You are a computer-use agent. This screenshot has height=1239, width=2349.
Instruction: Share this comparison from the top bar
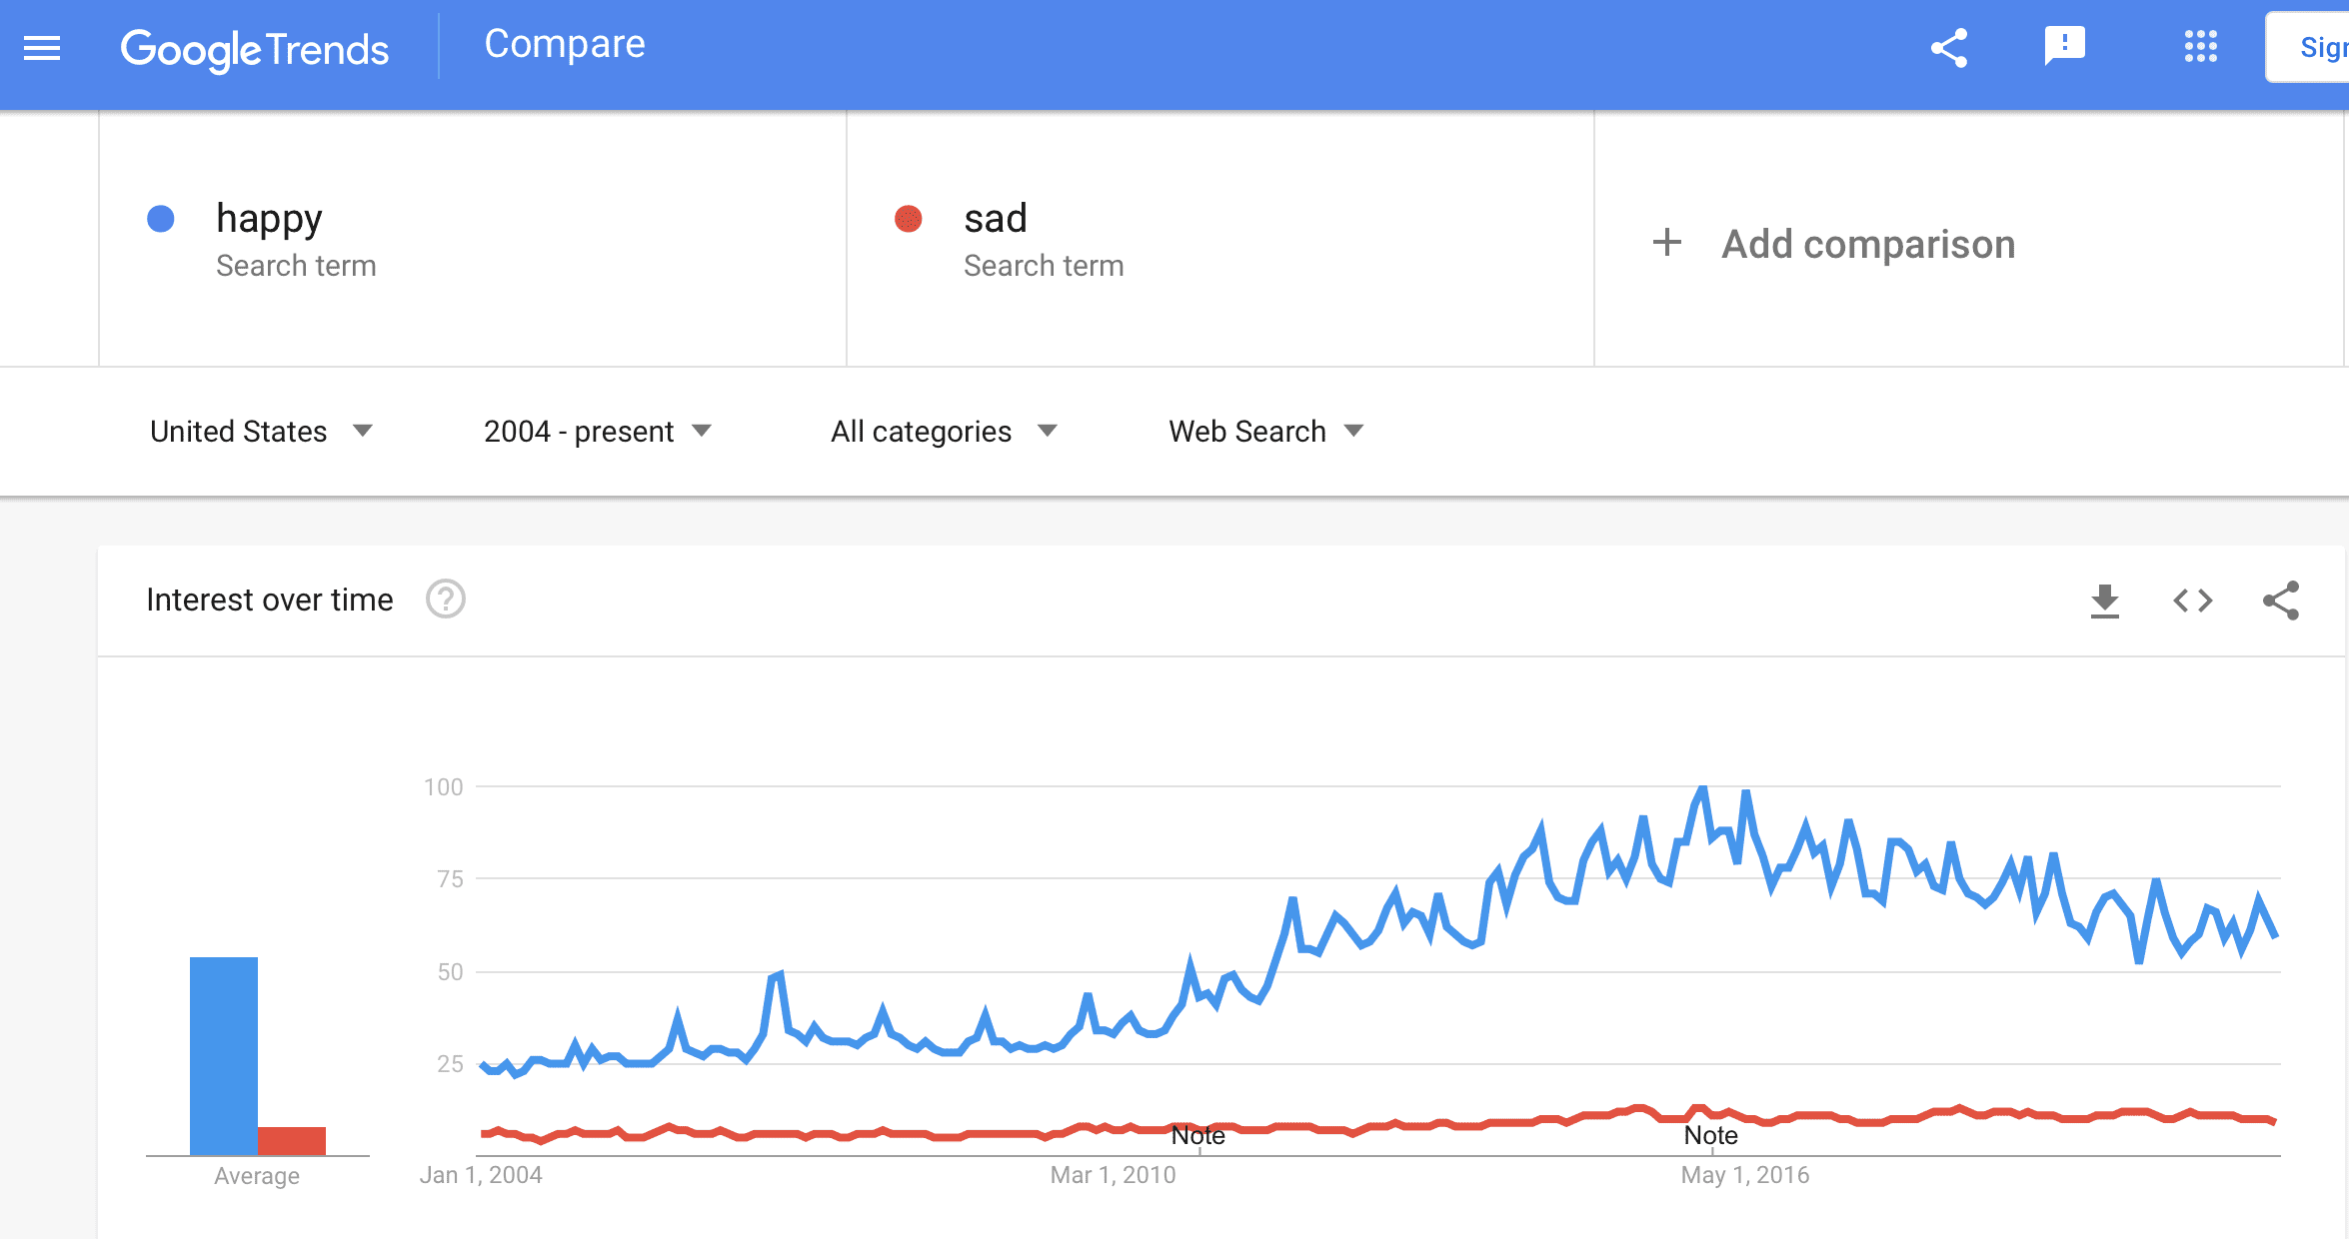(1948, 46)
